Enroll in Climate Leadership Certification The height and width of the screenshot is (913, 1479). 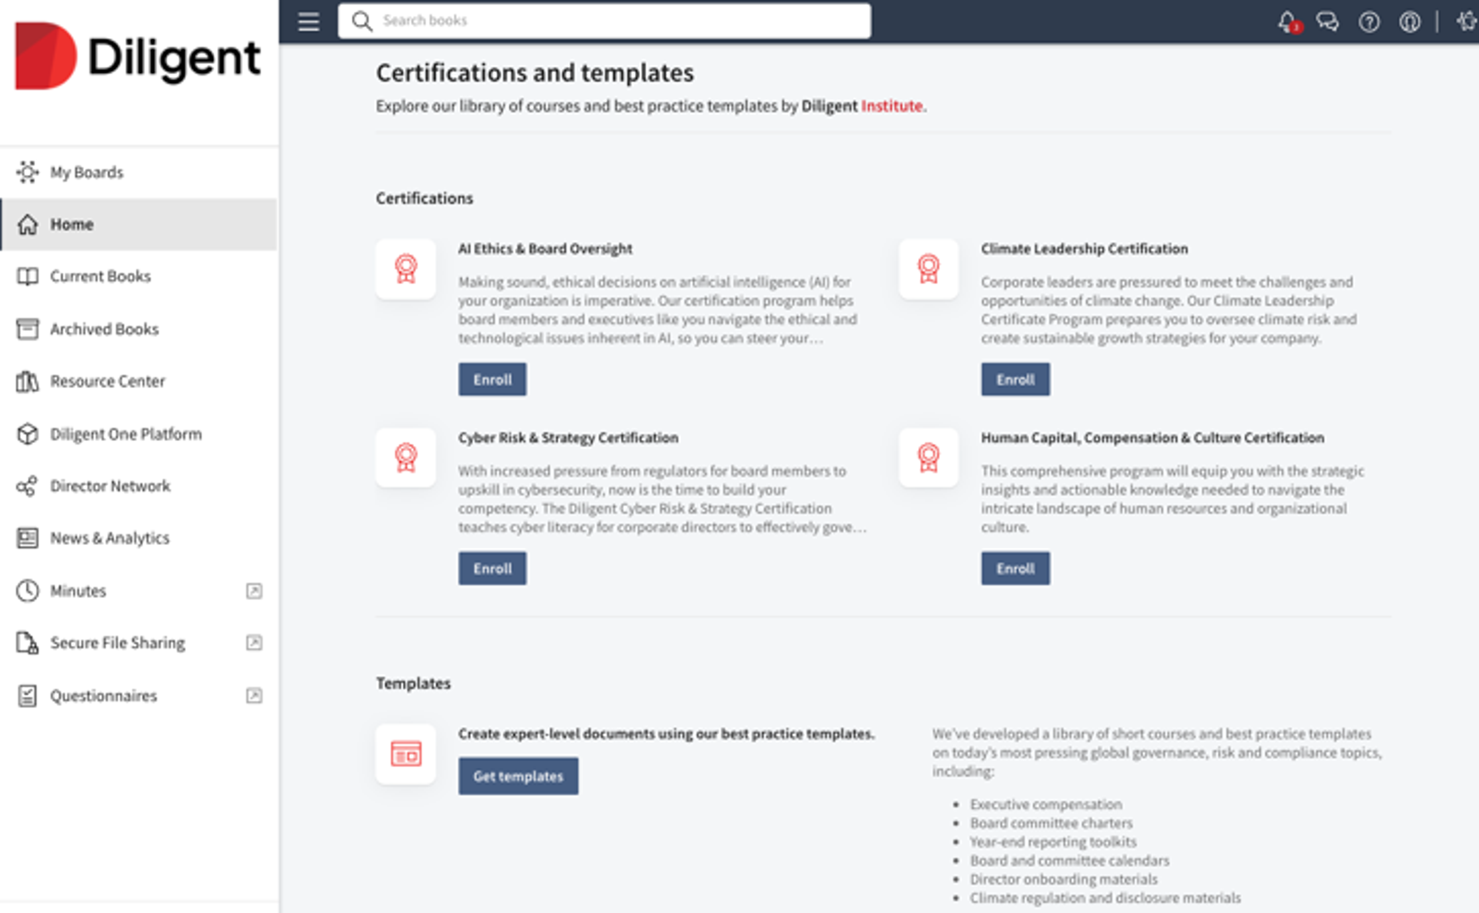tap(1015, 379)
